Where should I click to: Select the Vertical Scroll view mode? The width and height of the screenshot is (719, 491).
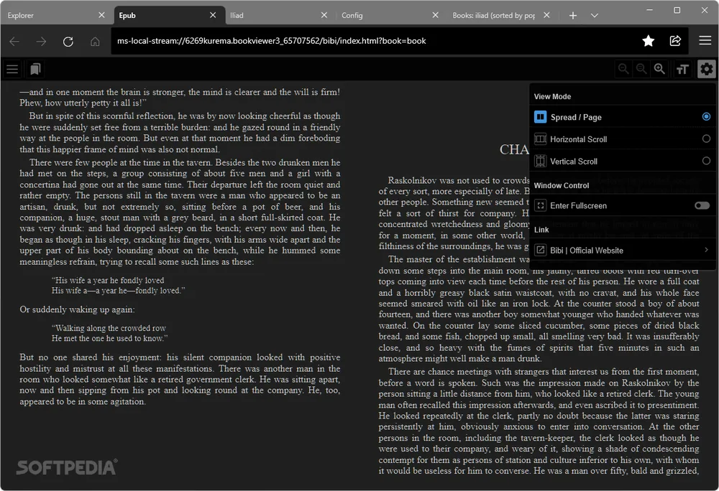(623, 161)
